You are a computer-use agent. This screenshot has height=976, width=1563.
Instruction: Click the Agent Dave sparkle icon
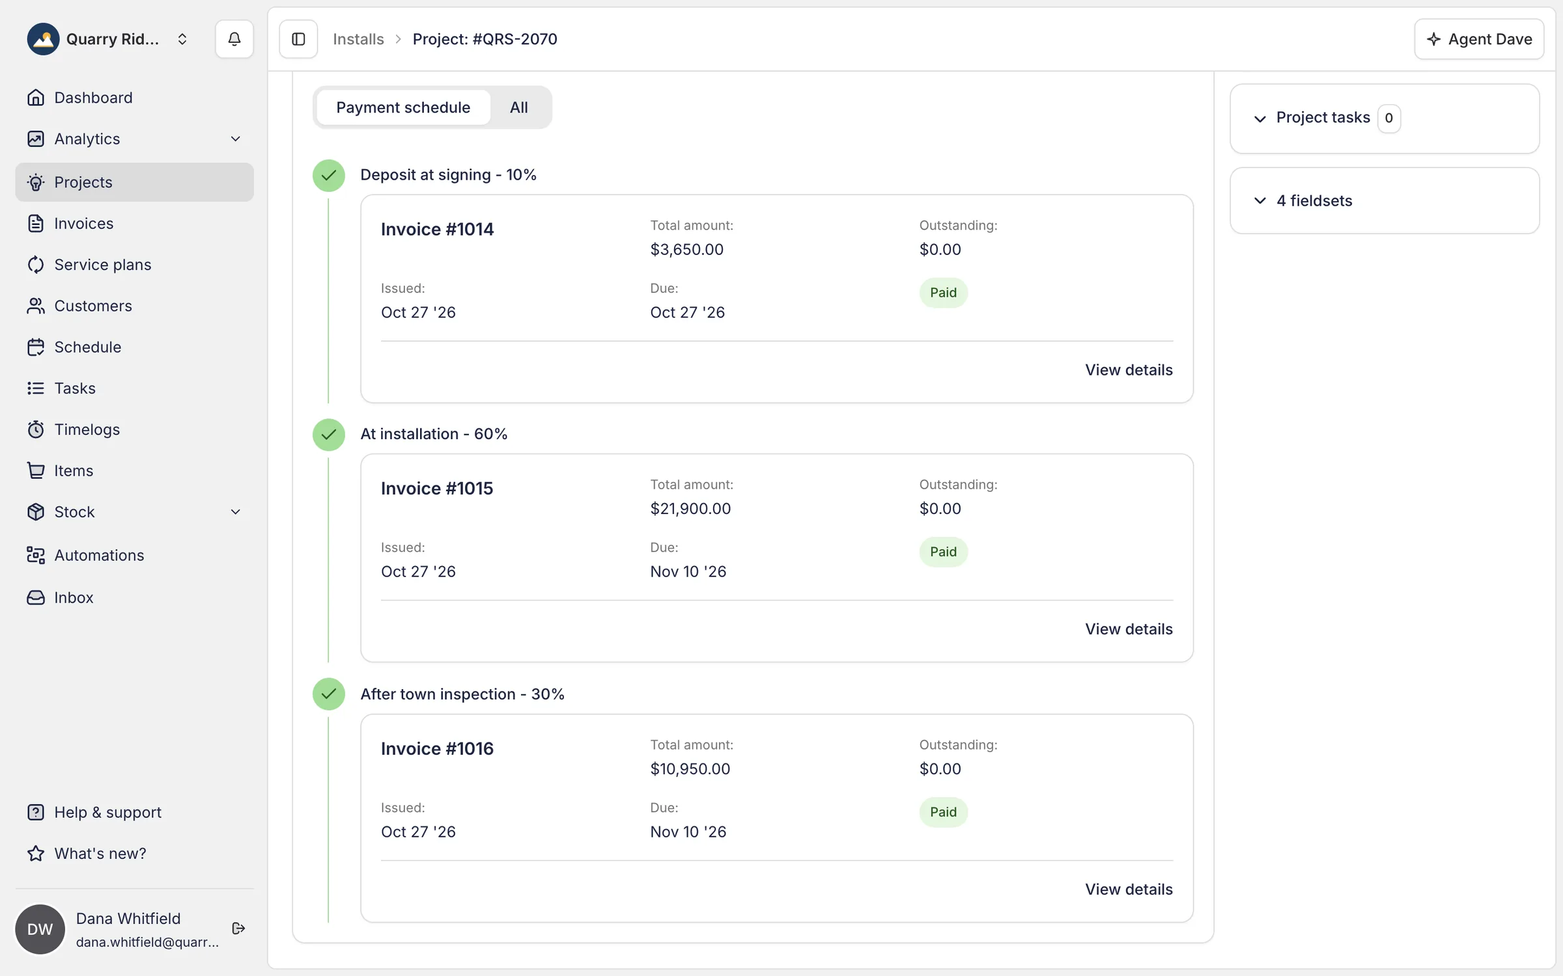(x=1433, y=39)
